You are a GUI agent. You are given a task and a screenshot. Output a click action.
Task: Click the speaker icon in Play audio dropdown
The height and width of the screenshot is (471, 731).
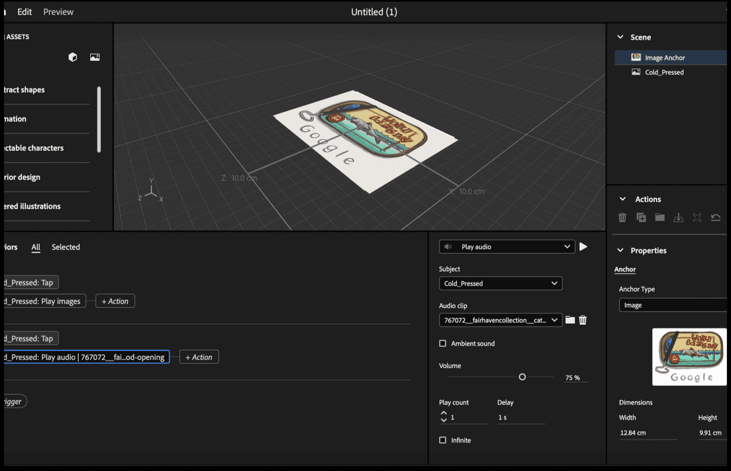[x=448, y=247]
